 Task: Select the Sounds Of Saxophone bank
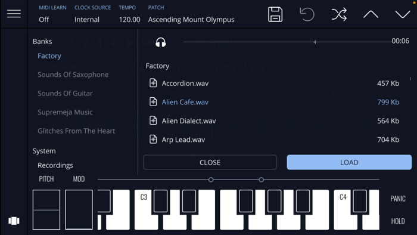tap(73, 75)
